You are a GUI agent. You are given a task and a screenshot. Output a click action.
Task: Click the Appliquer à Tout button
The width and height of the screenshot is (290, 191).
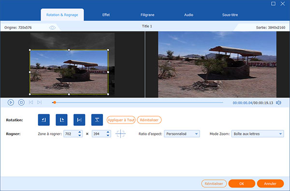coord(121,120)
